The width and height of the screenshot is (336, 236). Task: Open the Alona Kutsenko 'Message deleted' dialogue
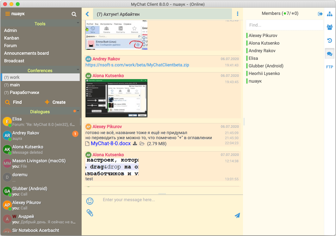[x=41, y=149]
